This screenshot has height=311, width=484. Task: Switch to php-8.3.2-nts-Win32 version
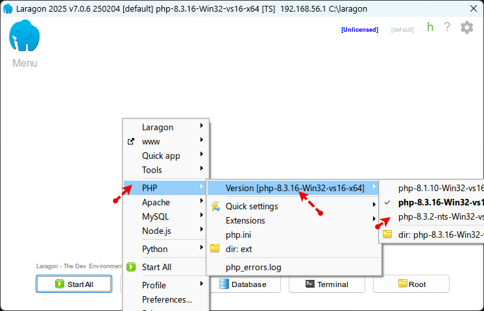[x=432, y=216]
